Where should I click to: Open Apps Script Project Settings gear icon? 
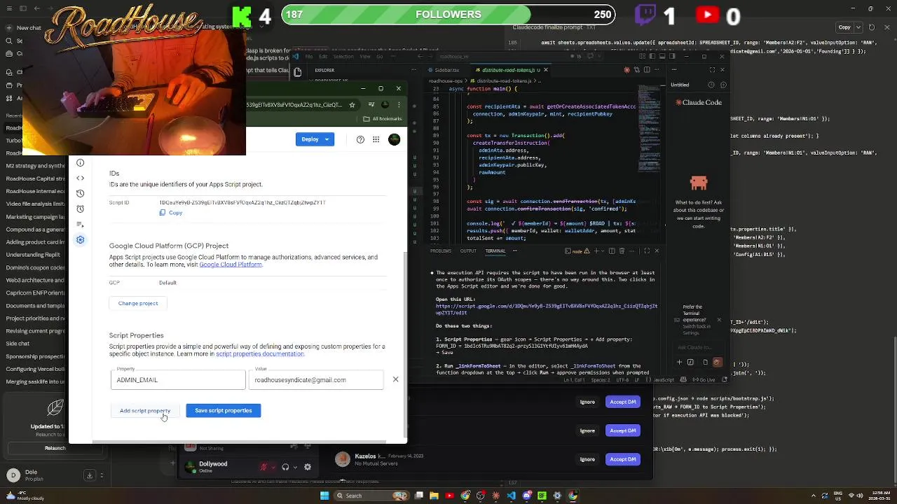pos(81,239)
